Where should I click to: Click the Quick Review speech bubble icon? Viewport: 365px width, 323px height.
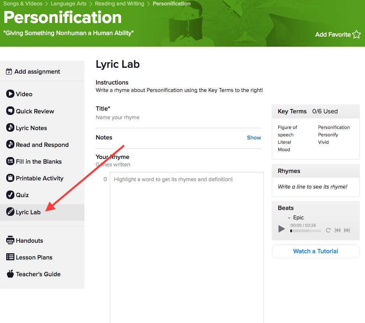(10, 111)
